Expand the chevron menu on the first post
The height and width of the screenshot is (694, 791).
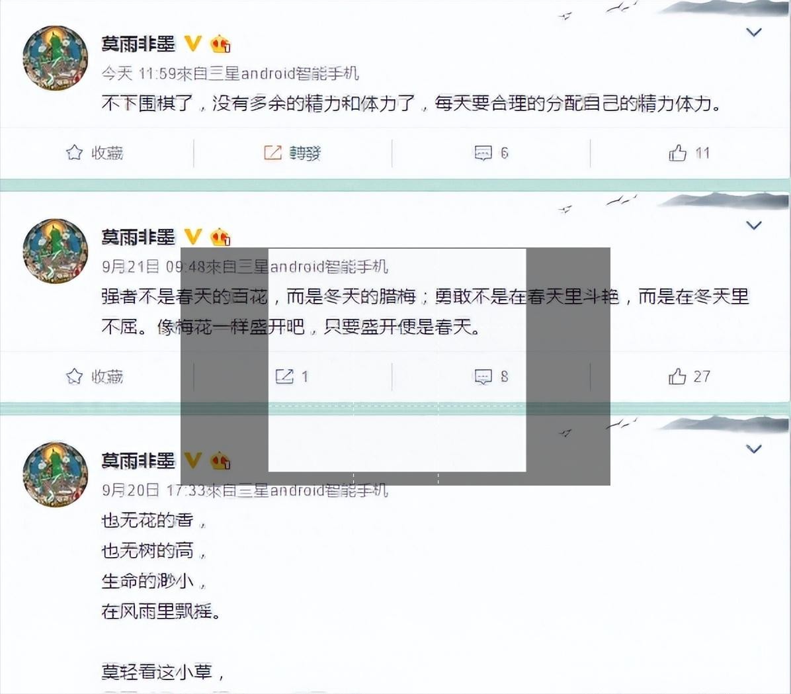(754, 32)
